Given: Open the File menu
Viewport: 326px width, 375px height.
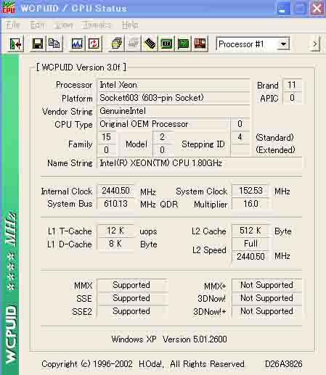Looking at the screenshot, I should tap(13, 25).
